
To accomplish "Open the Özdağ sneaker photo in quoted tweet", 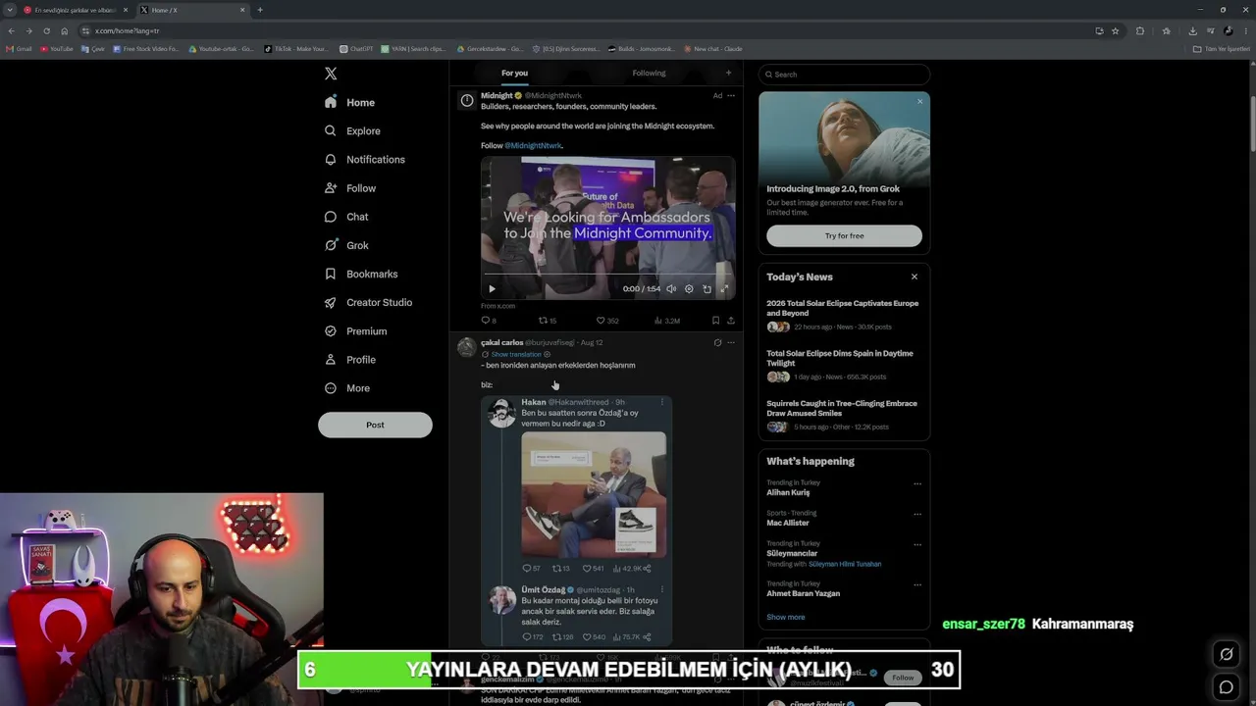I will [594, 495].
